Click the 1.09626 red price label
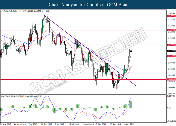 point(171,79)
